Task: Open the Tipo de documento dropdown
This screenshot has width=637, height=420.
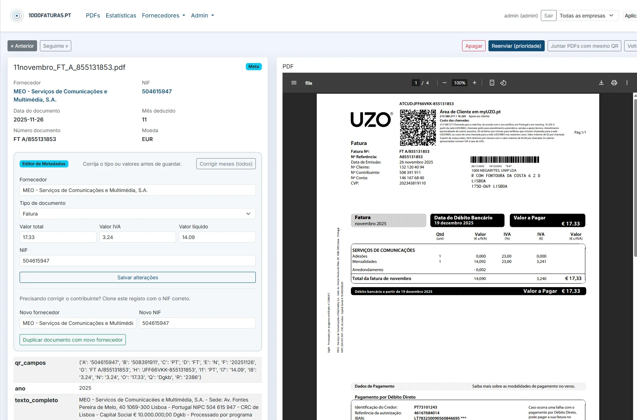Action: point(138,214)
